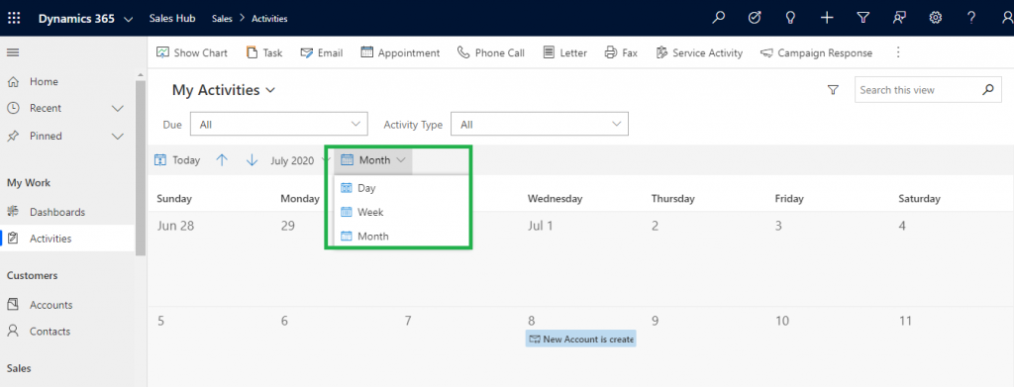Click the sidebar vertical scrollbar
The width and height of the screenshot is (1014, 387).
click(141, 168)
